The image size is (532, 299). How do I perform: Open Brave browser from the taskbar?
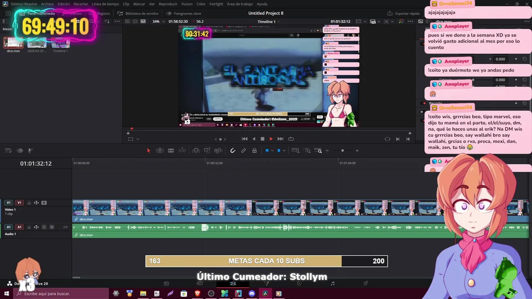[x=197, y=294]
